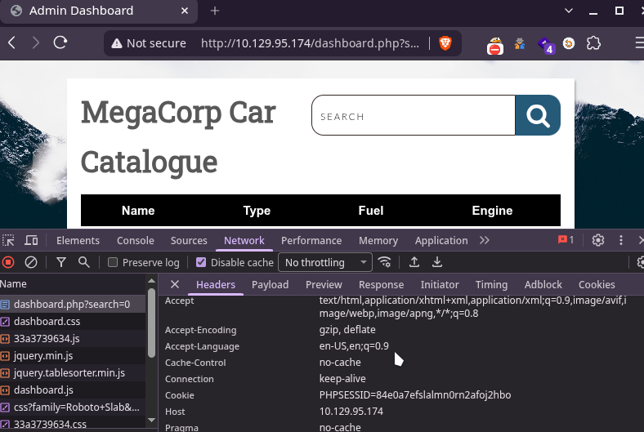Go back to previous page
Image resolution: width=644 pixels, height=432 pixels.
tap(12, 42)
